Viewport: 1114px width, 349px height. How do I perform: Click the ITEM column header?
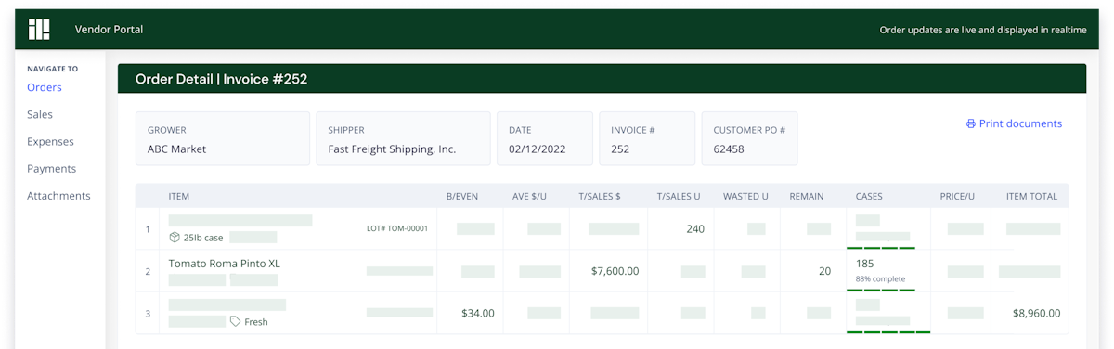coord(179,197)
